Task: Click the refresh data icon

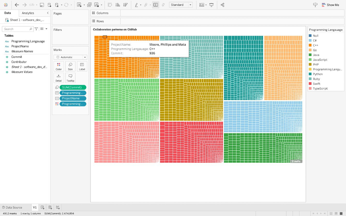Action: 66,5
